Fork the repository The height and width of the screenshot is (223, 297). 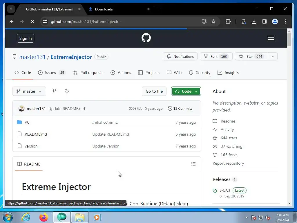coord(216,57)
